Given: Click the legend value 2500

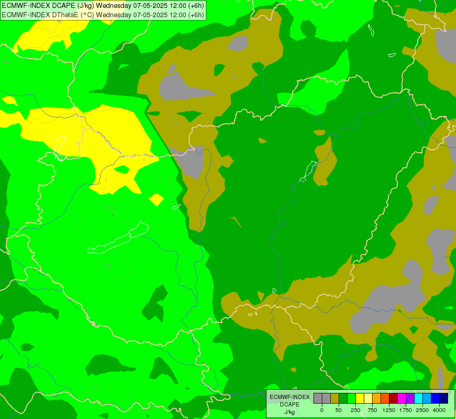Looking at the screenshot, I should click(422, 410).
